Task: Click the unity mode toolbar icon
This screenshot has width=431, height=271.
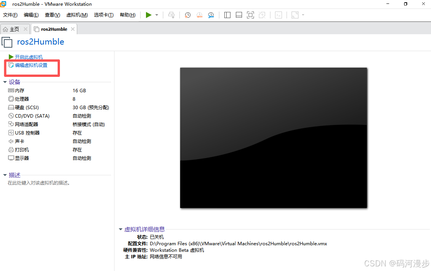Action: (x=262, y=15)
